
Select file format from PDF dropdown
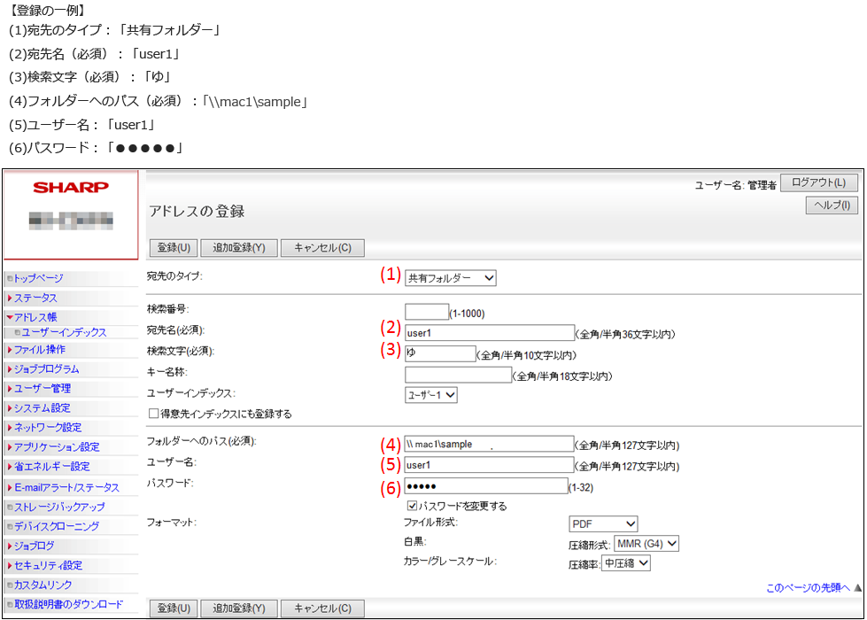pos(603,523)
